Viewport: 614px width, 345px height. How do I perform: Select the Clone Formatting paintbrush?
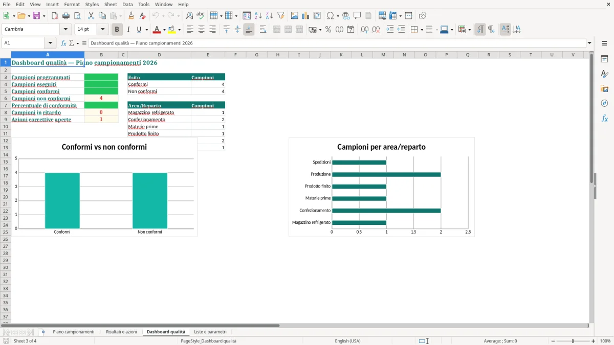point(131,16)
